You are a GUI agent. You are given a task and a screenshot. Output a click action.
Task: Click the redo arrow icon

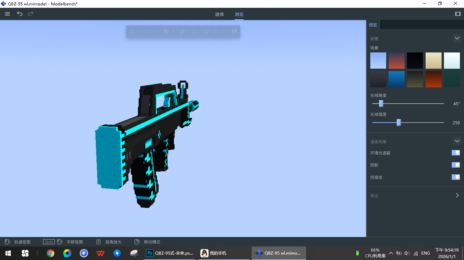(x=31, y=14)
